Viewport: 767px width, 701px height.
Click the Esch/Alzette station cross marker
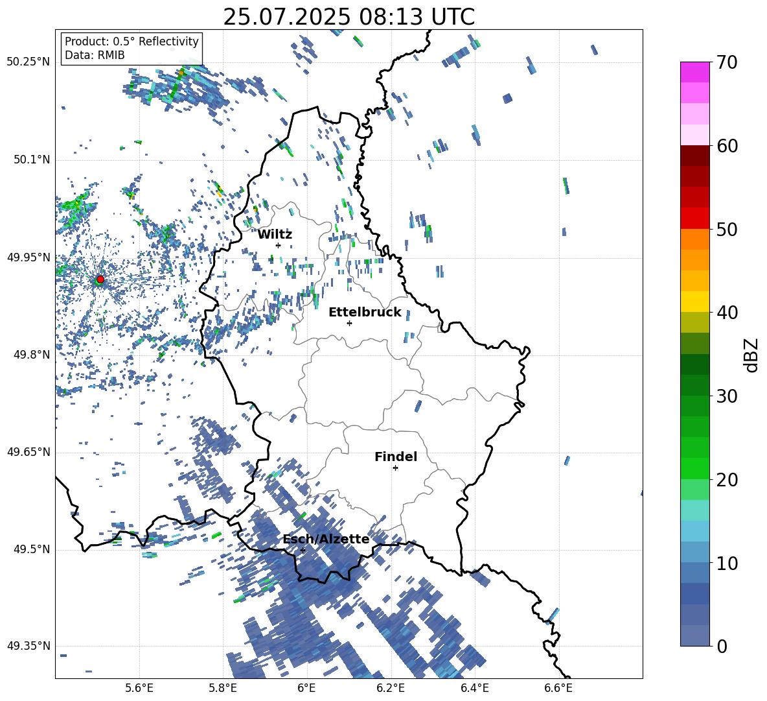click(x=303, y=550)
